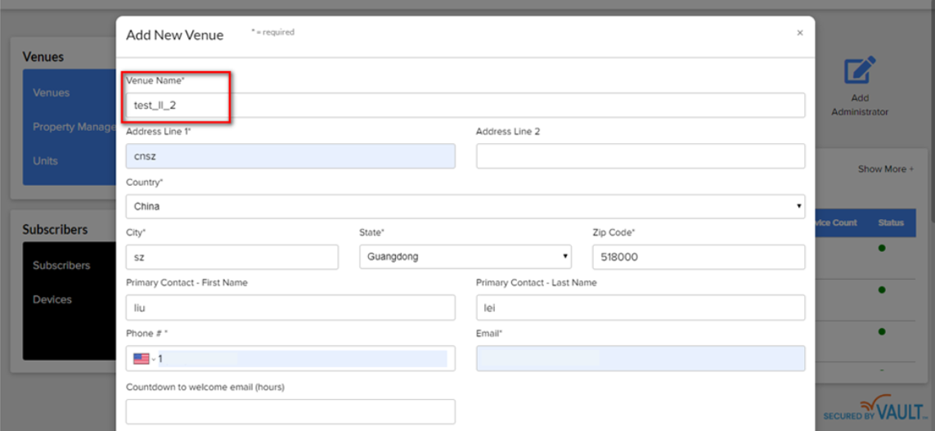
Task: Click the Zip Code input field
Action: 698,257
